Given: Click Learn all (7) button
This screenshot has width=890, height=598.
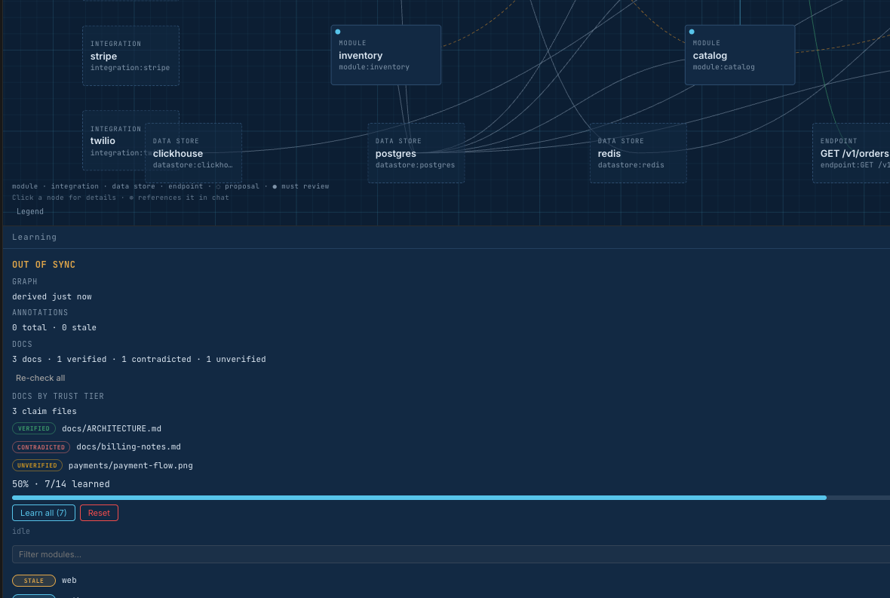Looking at the screenshot, I should coord(44,513).
